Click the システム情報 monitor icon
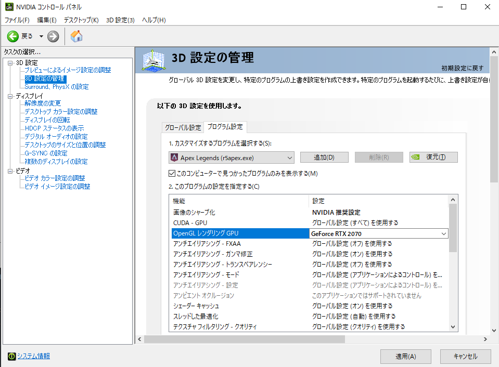The height and width of the screenshot is (367, 499). (11, 356)
